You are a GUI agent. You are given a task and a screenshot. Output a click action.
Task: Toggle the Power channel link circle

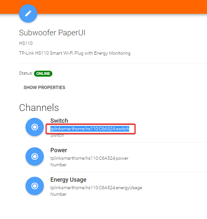[x=35, y=156]
